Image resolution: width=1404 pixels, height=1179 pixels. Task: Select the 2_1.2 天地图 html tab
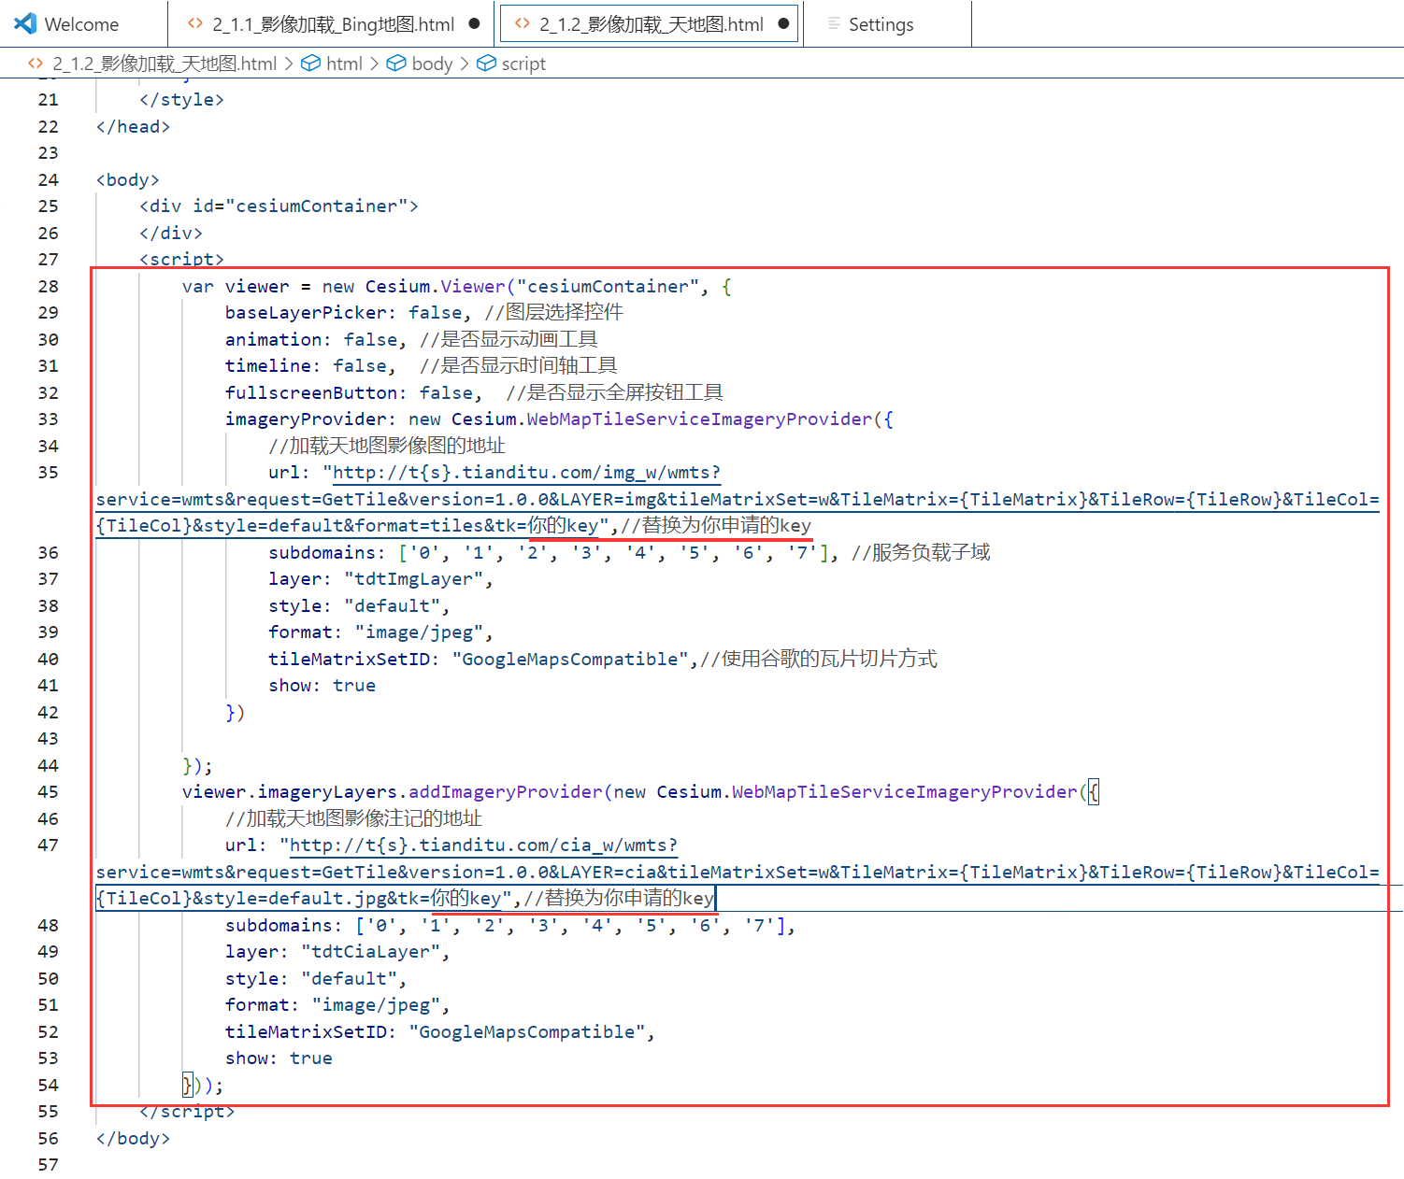coord(649,24)
